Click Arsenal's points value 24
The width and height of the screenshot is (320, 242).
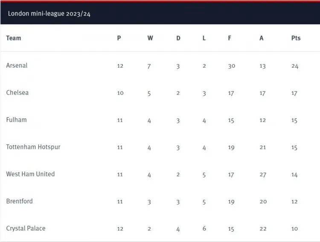(295, 66)
